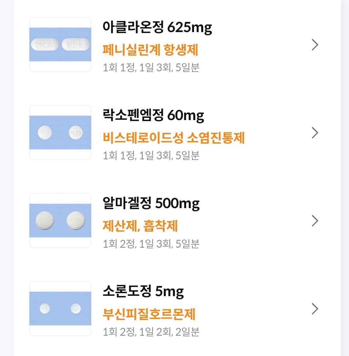This screenshot has width=349, height=356.
Task: Tap the dosage line under 비스테로이드성 소염진통제
Action: 151,156
